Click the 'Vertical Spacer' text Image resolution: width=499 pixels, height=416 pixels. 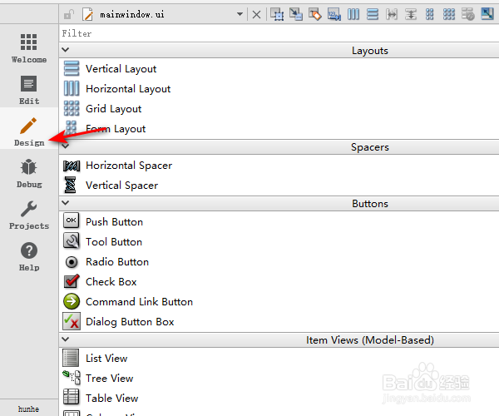click(121, 186)
